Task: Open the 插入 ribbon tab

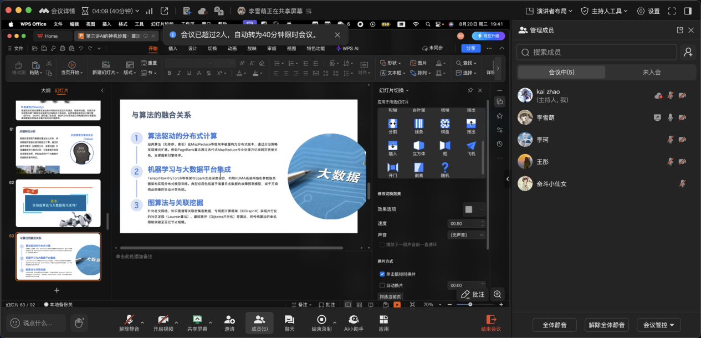Action: coord(173,49)
